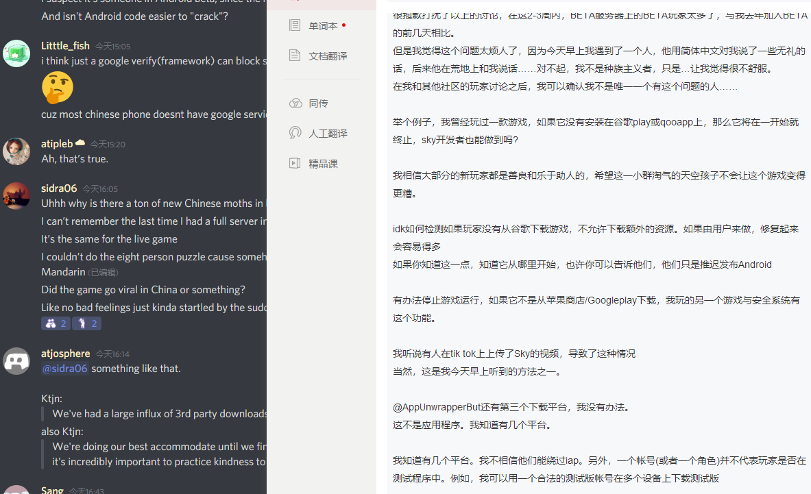This screenshot has height=494, width=811.
Task: Click translated line starting 举个例子
Action: click(596, 131)
